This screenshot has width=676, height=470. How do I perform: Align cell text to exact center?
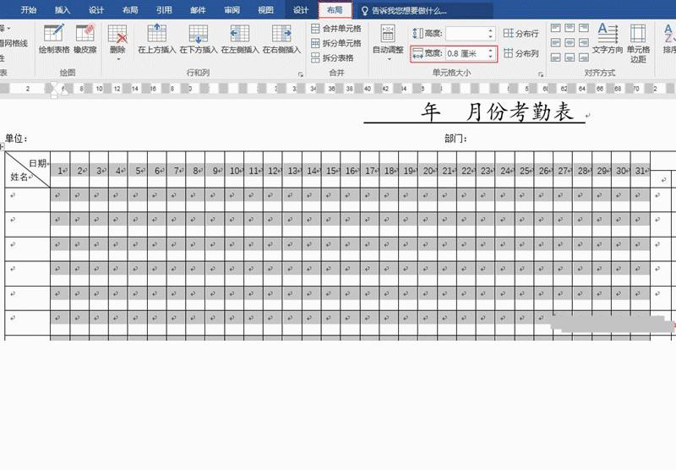click(570, 42)
